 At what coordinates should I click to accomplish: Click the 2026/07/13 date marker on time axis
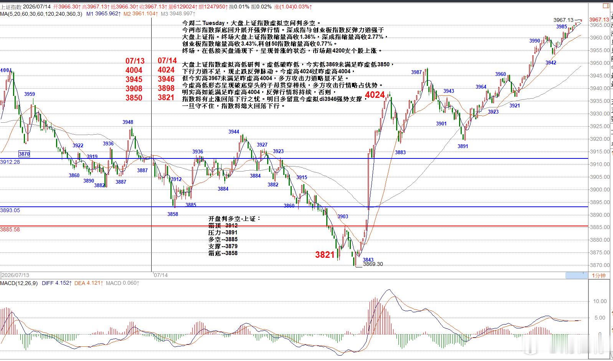pos(15,275)
